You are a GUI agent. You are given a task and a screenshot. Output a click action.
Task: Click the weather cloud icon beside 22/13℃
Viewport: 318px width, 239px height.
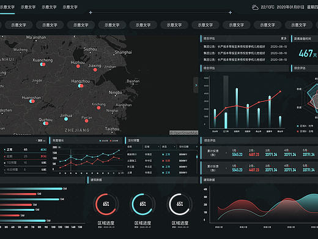tap(255, 7)
